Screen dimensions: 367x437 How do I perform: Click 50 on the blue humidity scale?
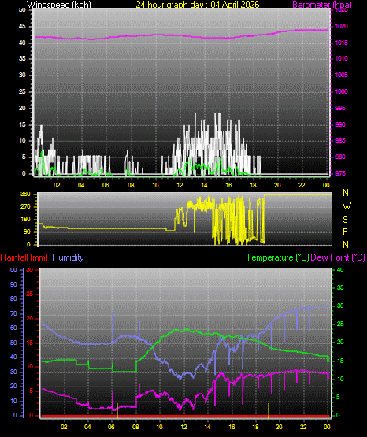[x=13, y=343]
